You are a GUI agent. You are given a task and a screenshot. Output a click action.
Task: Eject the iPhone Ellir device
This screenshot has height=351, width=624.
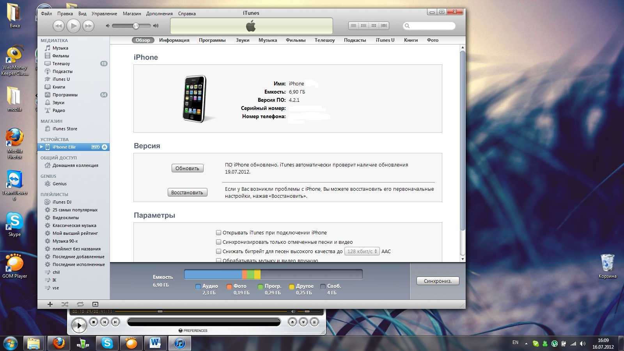105,147
